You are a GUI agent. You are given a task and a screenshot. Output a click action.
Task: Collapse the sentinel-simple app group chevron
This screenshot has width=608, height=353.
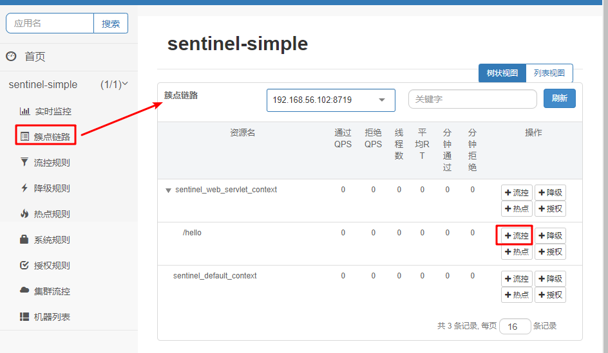click(125, 84)
